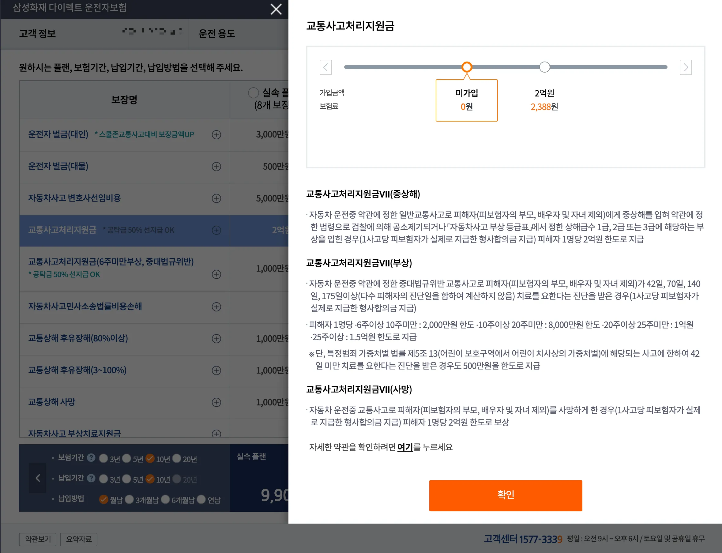Expand 교통상해 사망 coverage with plus icon

point(216,402)
